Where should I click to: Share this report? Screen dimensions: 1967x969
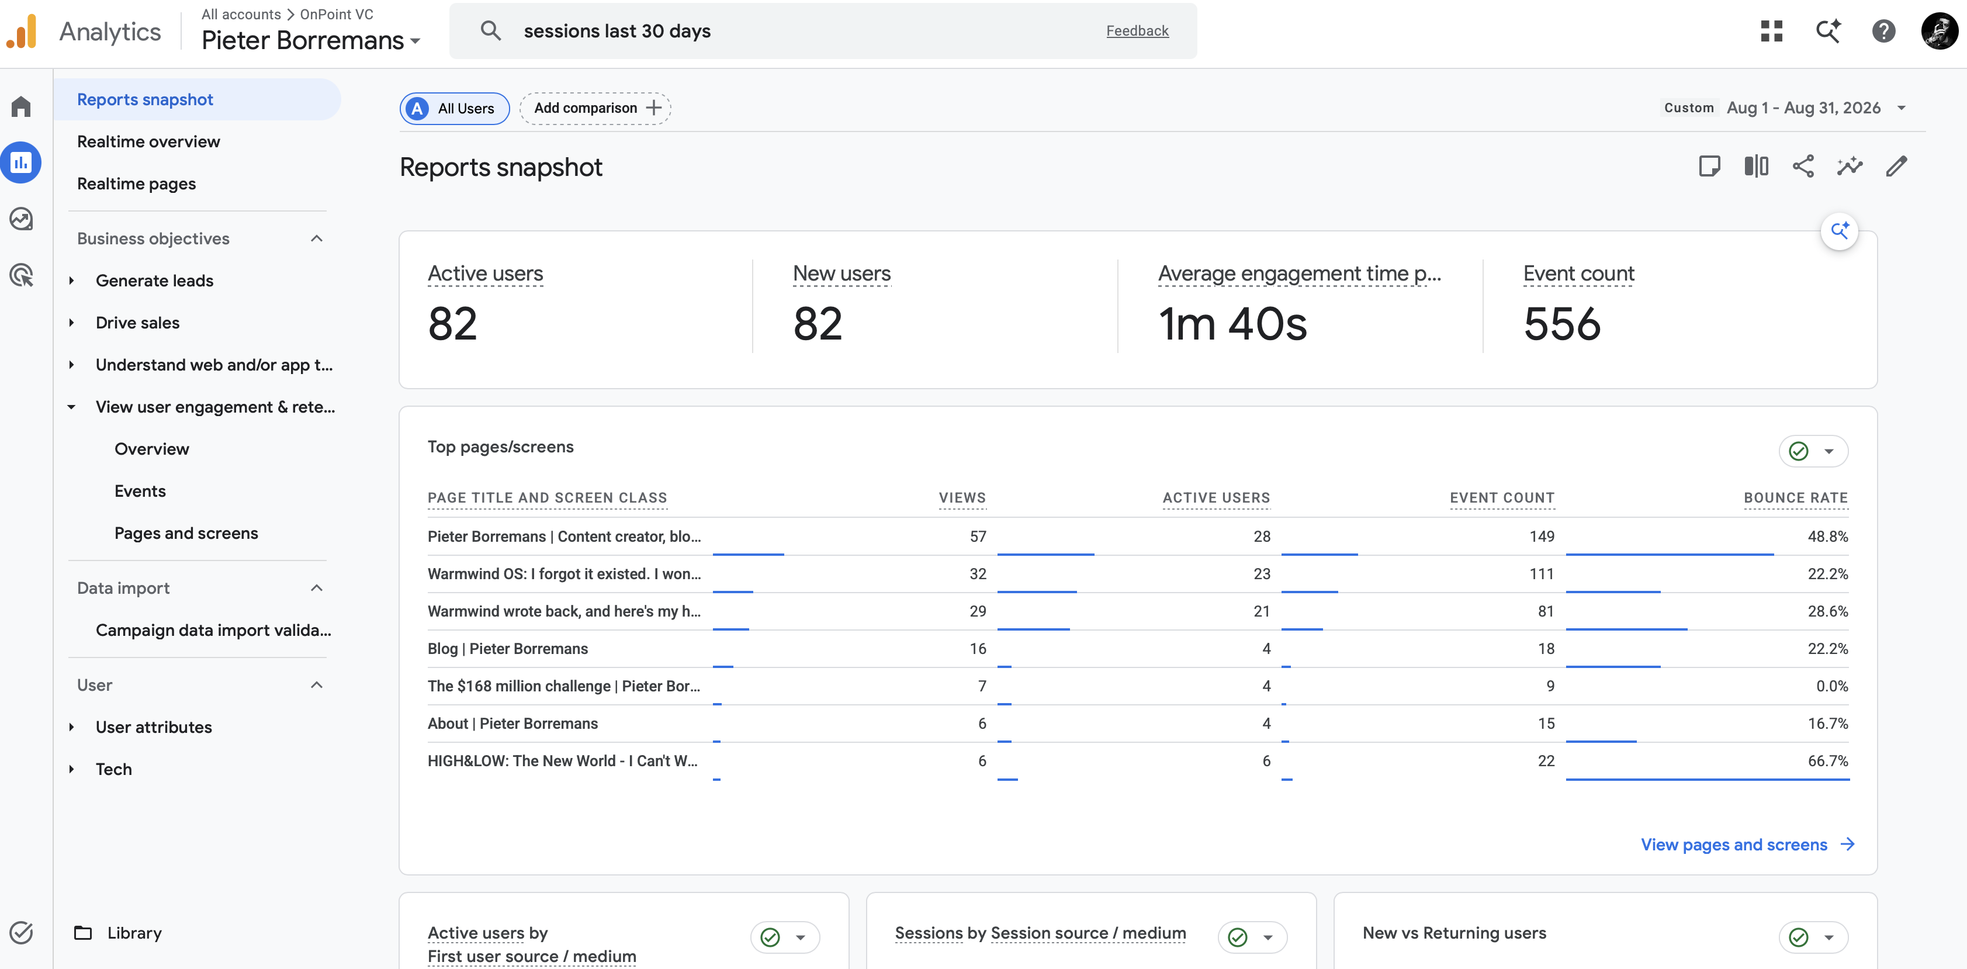[1803, 167]
